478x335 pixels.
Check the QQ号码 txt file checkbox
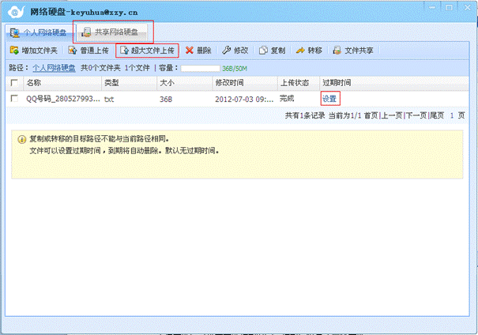click(x=14, y=99)
